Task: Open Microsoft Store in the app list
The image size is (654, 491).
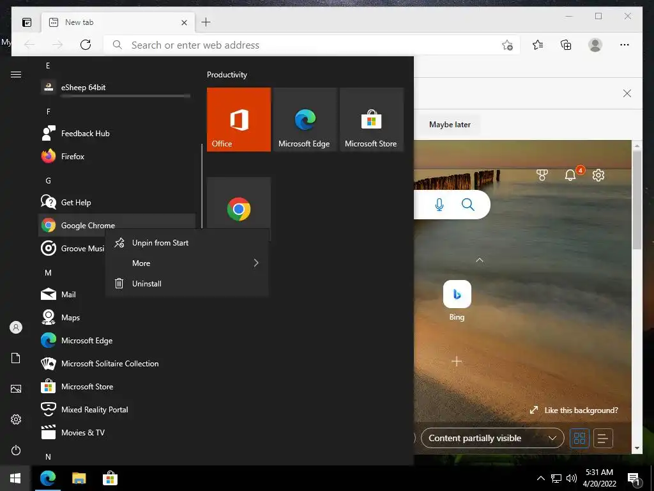Action: tap(117, 387)
